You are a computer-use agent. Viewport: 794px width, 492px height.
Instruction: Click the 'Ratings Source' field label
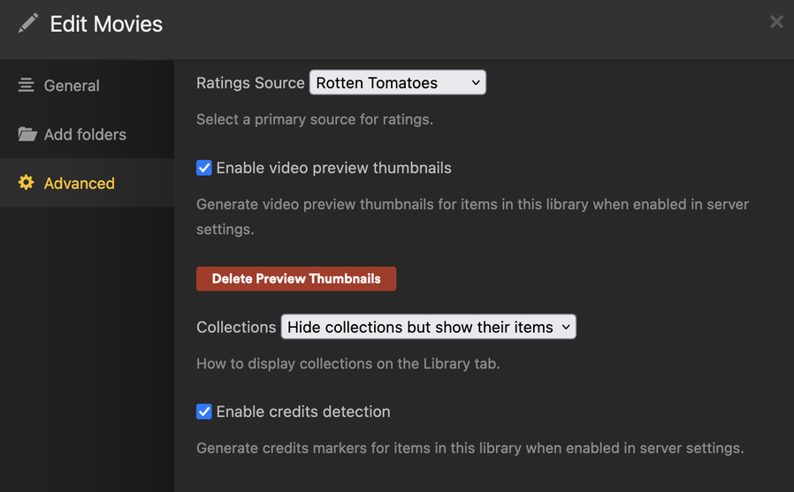pyautogui.click(x=250, y=83)
